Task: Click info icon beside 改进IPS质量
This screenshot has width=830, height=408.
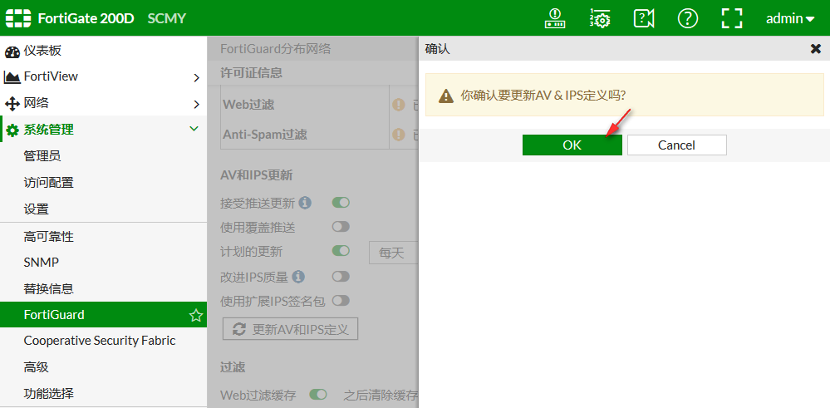Action: (298, 276)
